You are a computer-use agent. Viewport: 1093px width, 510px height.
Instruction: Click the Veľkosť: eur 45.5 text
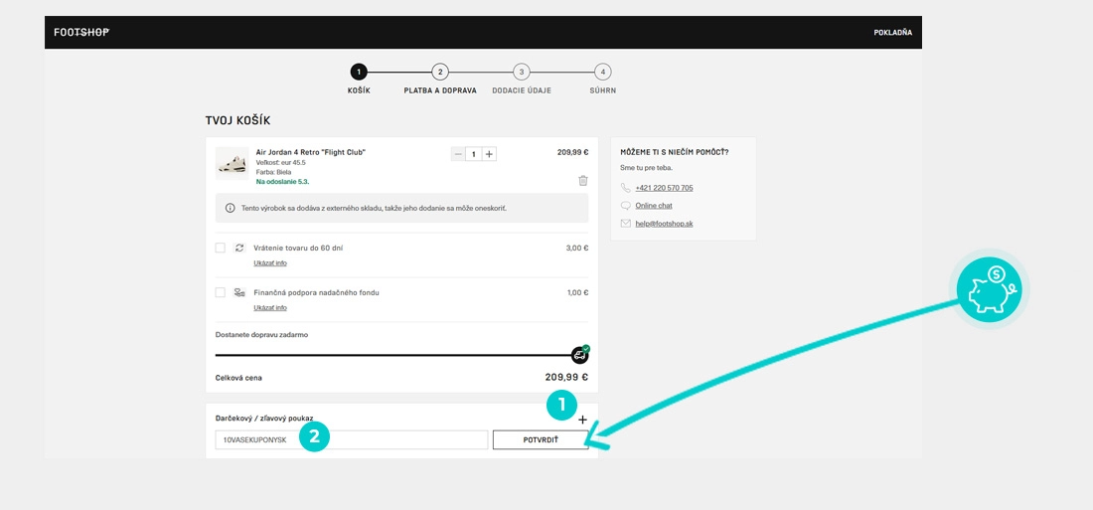coord(281,163)
